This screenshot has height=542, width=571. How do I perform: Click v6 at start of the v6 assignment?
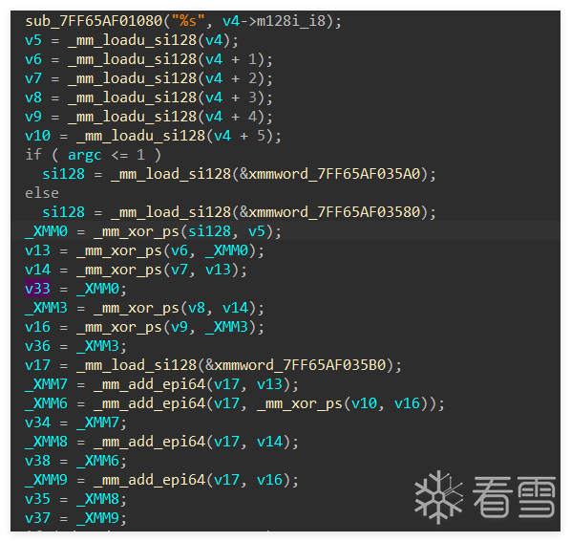click(x=33, y=59)
